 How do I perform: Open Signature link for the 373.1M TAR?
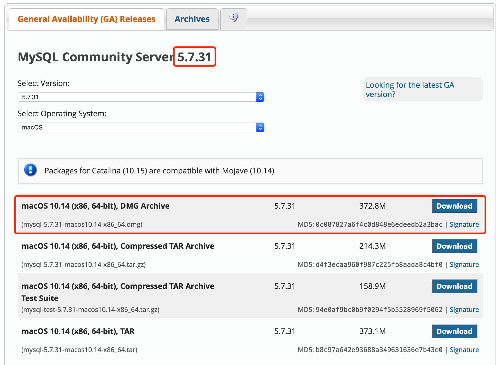464,350
